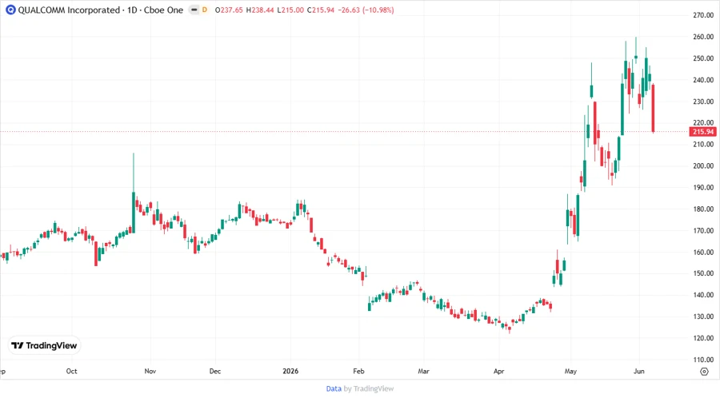The image size is (720, 398).
Task: Click the red 215.94 current price label
Action: 702,132
